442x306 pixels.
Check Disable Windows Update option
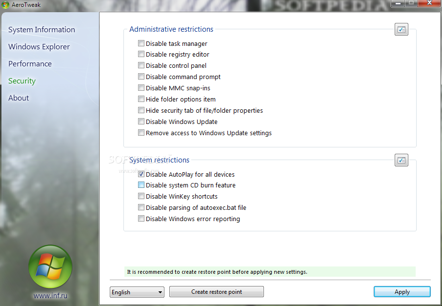pos(141,121)
